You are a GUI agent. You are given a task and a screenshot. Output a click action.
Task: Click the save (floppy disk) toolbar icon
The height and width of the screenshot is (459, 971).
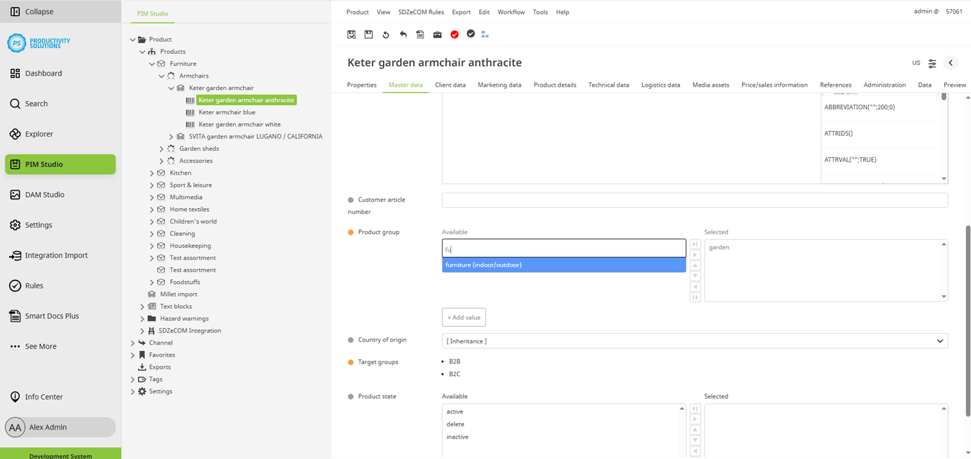(x=368, y=35)
